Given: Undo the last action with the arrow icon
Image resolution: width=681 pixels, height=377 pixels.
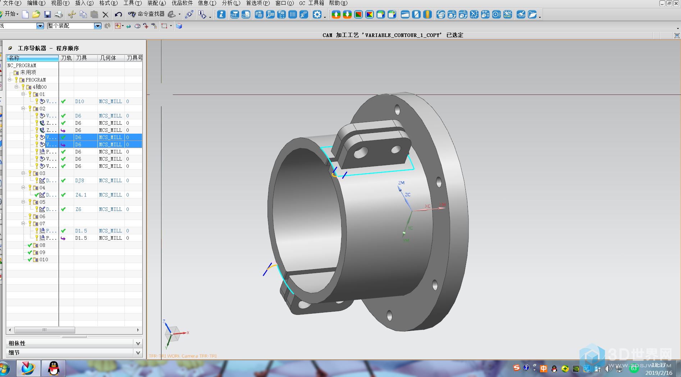Looking at the screenshot, I should [118, 14].
